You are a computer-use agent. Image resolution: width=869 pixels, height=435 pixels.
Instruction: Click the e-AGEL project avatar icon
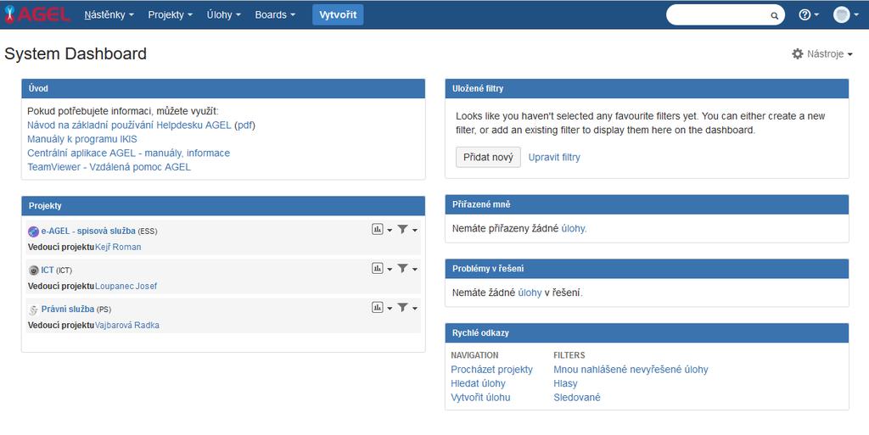[x=33, y=231]
